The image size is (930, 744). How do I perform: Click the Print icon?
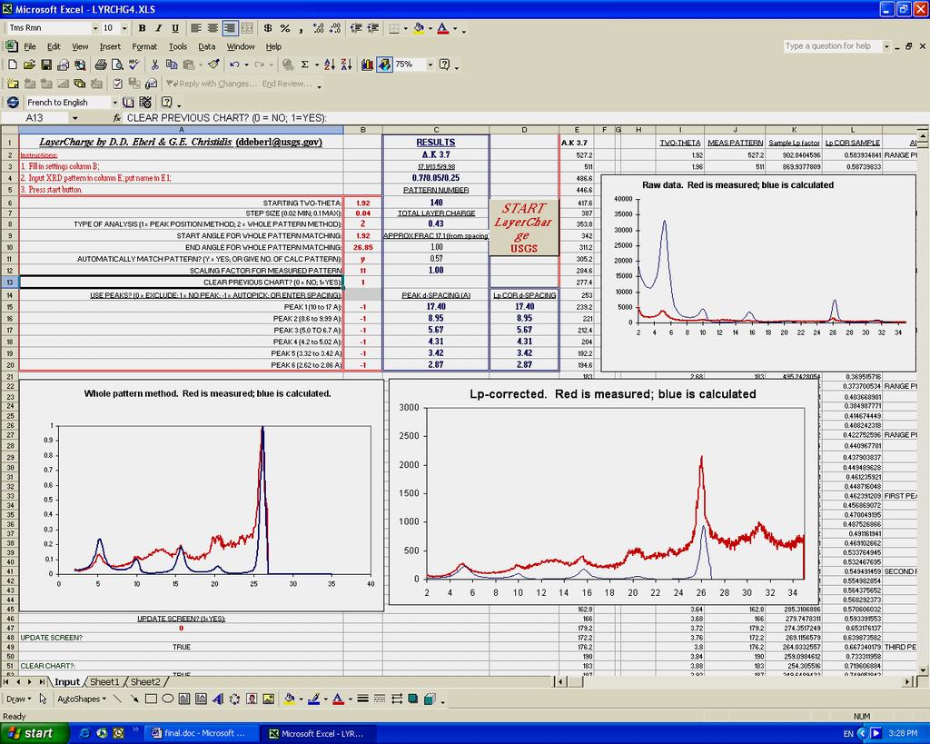101,64
